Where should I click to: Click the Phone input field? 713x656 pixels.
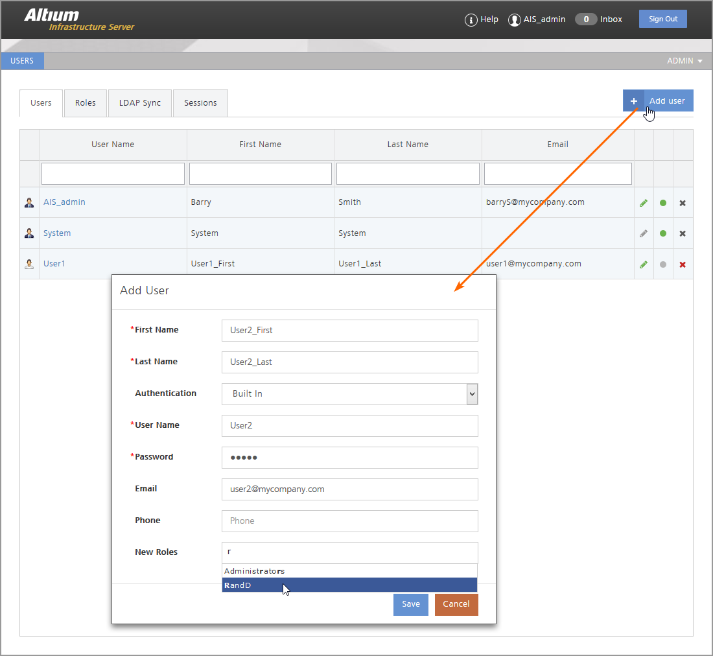pyautogui.click(x=349, y=521)
